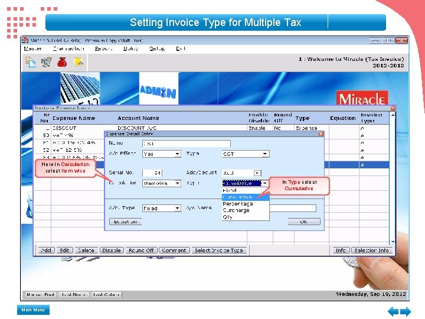Open the Utility menu

pos(131,48)
